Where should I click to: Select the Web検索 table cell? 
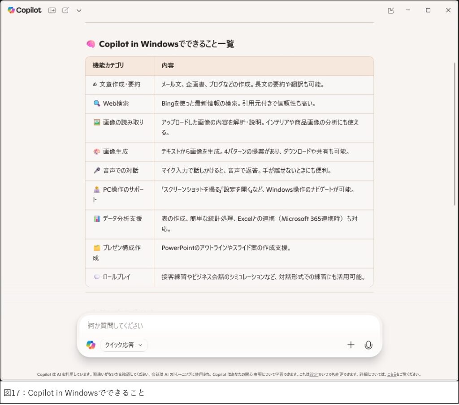pos(116,103)
